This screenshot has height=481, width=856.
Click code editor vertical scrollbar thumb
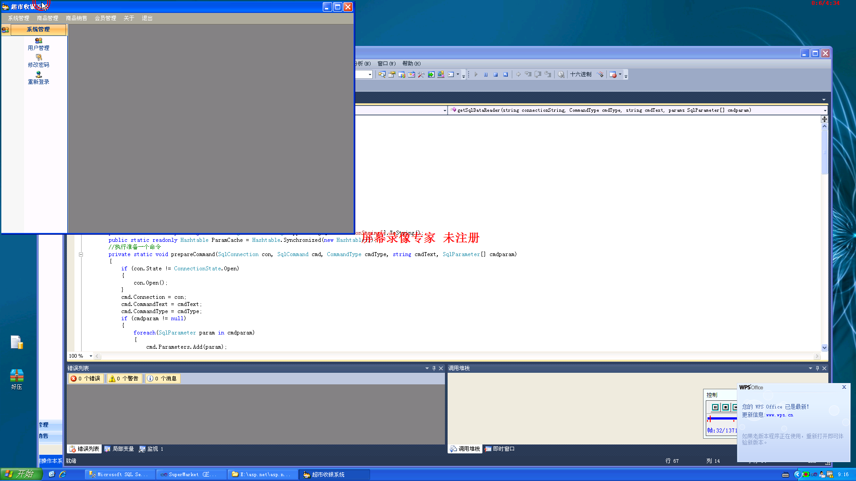tap(824, 152)
